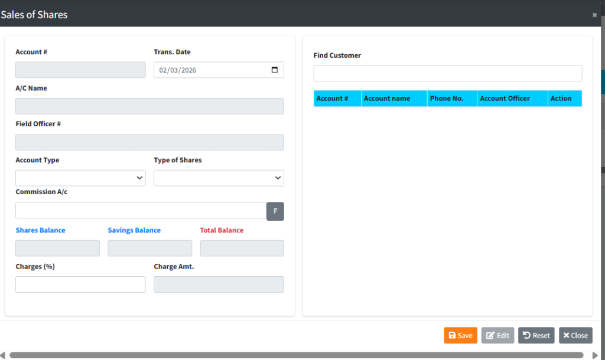The width and height of the screenshot is (605, 360).
Task: Click the Save button
Action: point(460,335)
